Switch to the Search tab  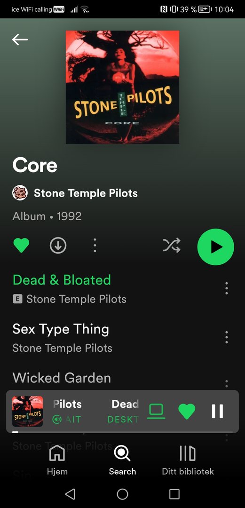(122, 460)
